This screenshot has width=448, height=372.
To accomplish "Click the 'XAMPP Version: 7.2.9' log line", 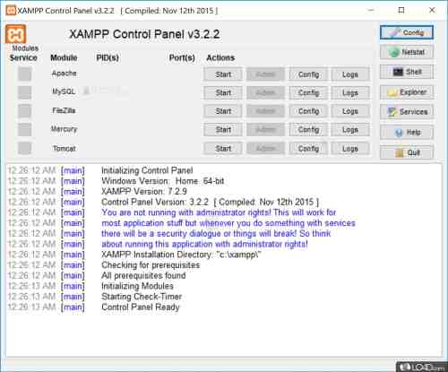I will point(144,191).
